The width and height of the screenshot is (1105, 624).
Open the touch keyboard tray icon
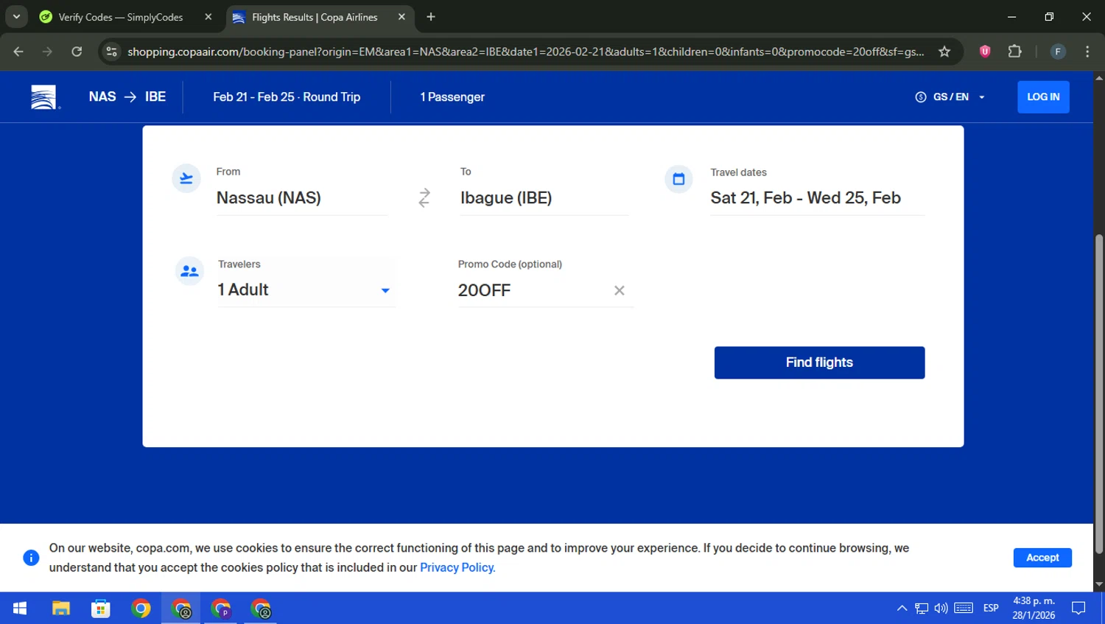point(964,609)
